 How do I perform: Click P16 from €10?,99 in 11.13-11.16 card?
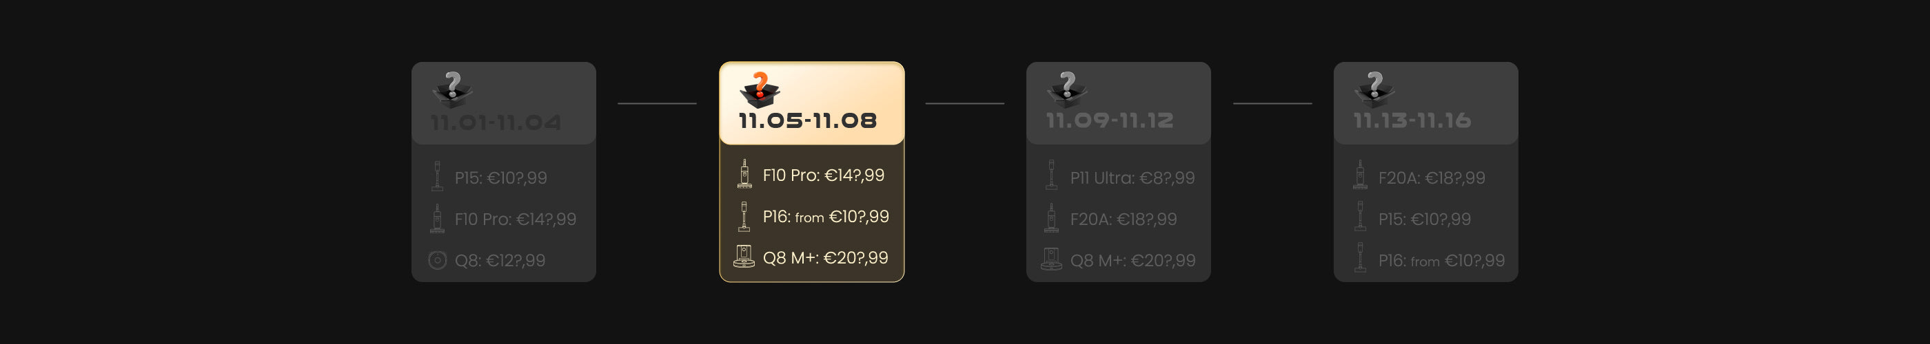pyautogui.click(x=1441, y=260)
